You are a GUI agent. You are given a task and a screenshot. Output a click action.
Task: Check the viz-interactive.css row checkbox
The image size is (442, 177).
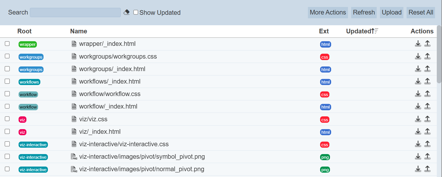[x=7, y=144]
